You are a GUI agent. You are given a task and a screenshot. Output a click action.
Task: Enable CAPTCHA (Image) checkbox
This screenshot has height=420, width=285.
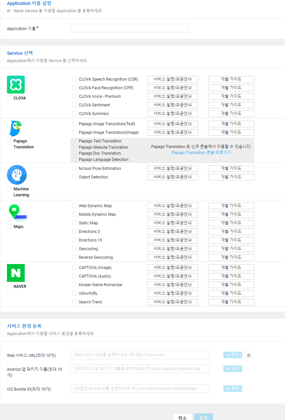(75, 268)
